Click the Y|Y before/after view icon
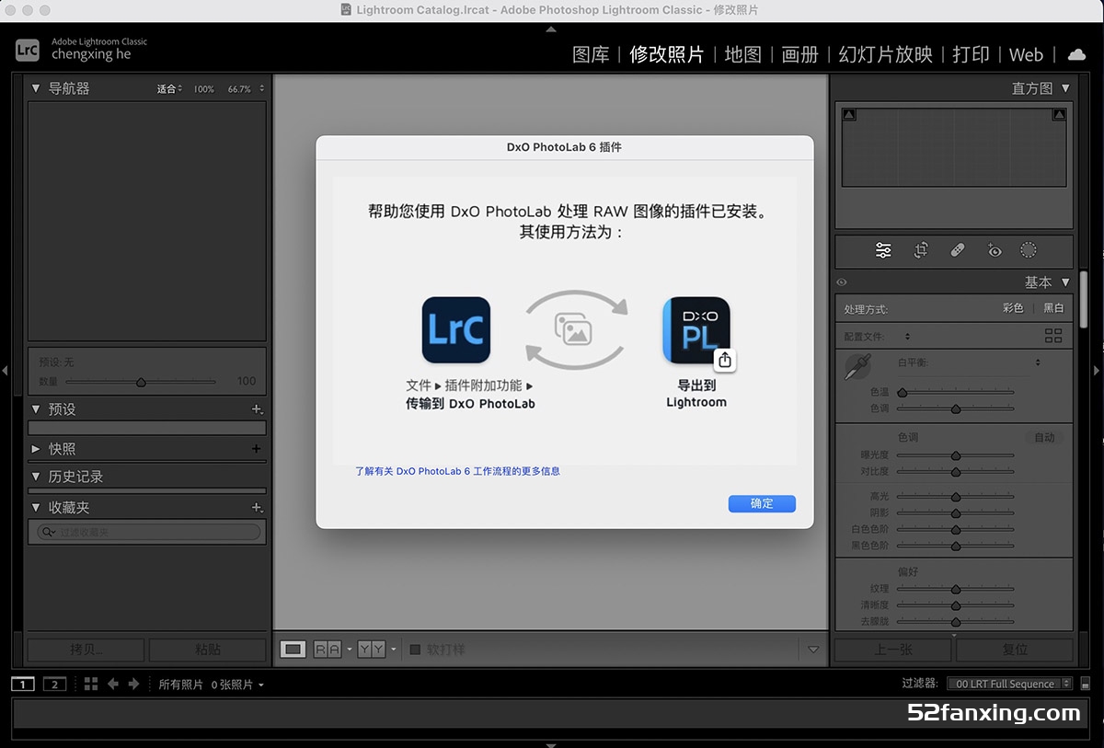Image resolution: width=1104 pixels, height=748 pixels. 371,650
